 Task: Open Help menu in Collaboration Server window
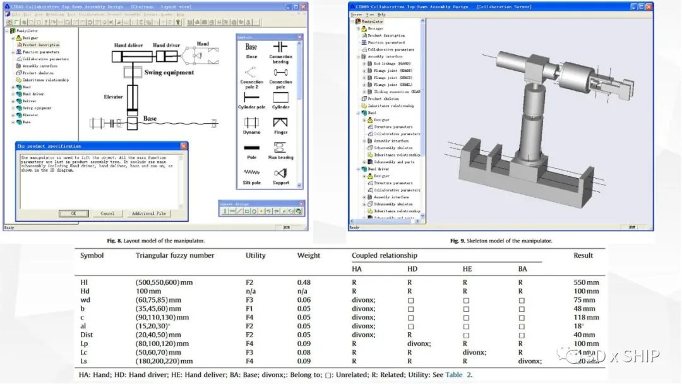click(x=381, y=15)
